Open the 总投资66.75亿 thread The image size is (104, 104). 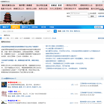(x=70, y=58)
